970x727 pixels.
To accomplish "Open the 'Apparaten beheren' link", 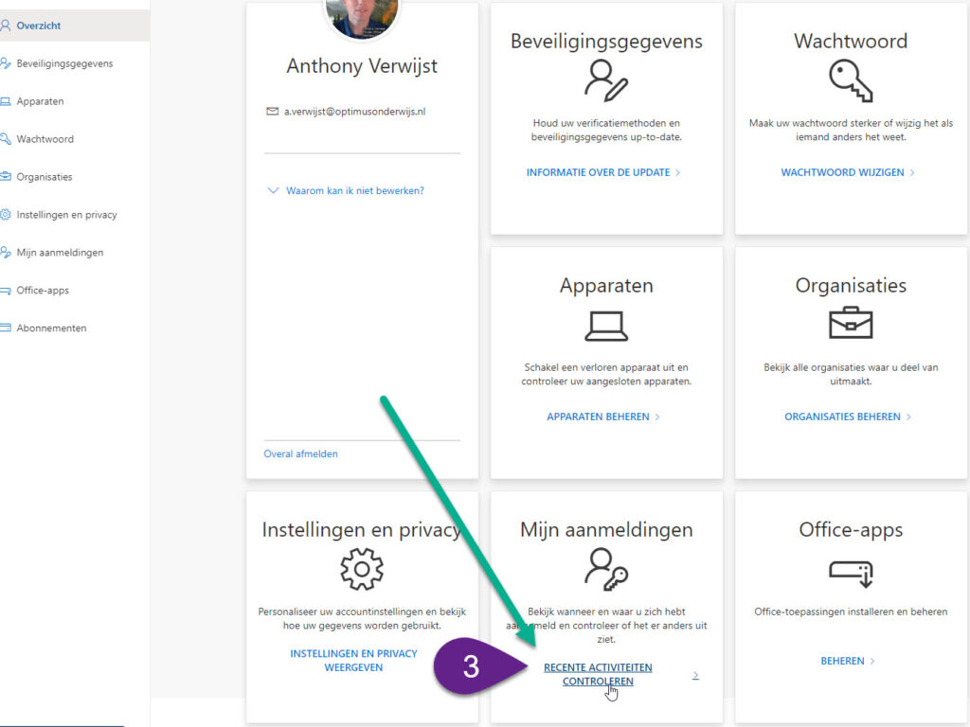I will click(x=598, y=417).
